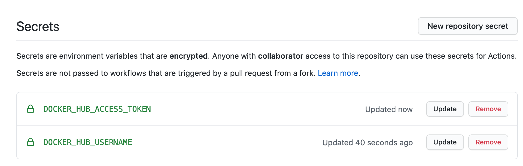Click the Secrets page heading

(x=38, y=27)
